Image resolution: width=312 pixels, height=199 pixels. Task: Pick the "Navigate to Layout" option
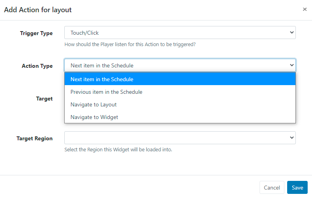93,104
